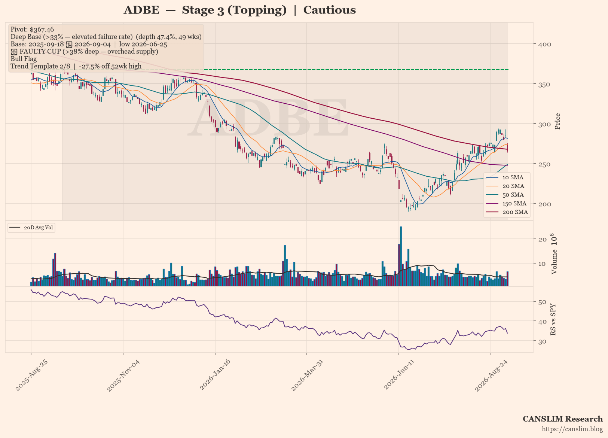The height and width of the screenshot is (438, 608).
Task: Click the price axis value 250
Action: coord(545,164)
